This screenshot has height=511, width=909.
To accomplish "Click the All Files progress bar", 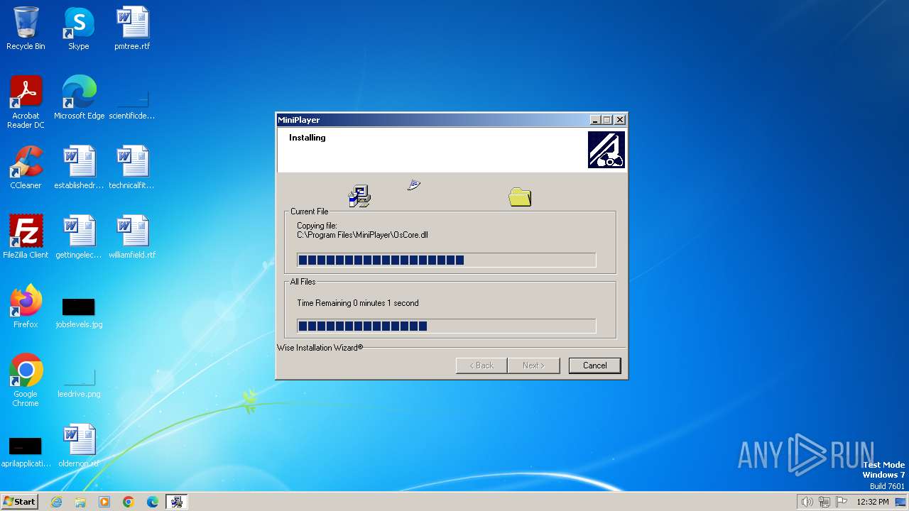I will (446, 326).
